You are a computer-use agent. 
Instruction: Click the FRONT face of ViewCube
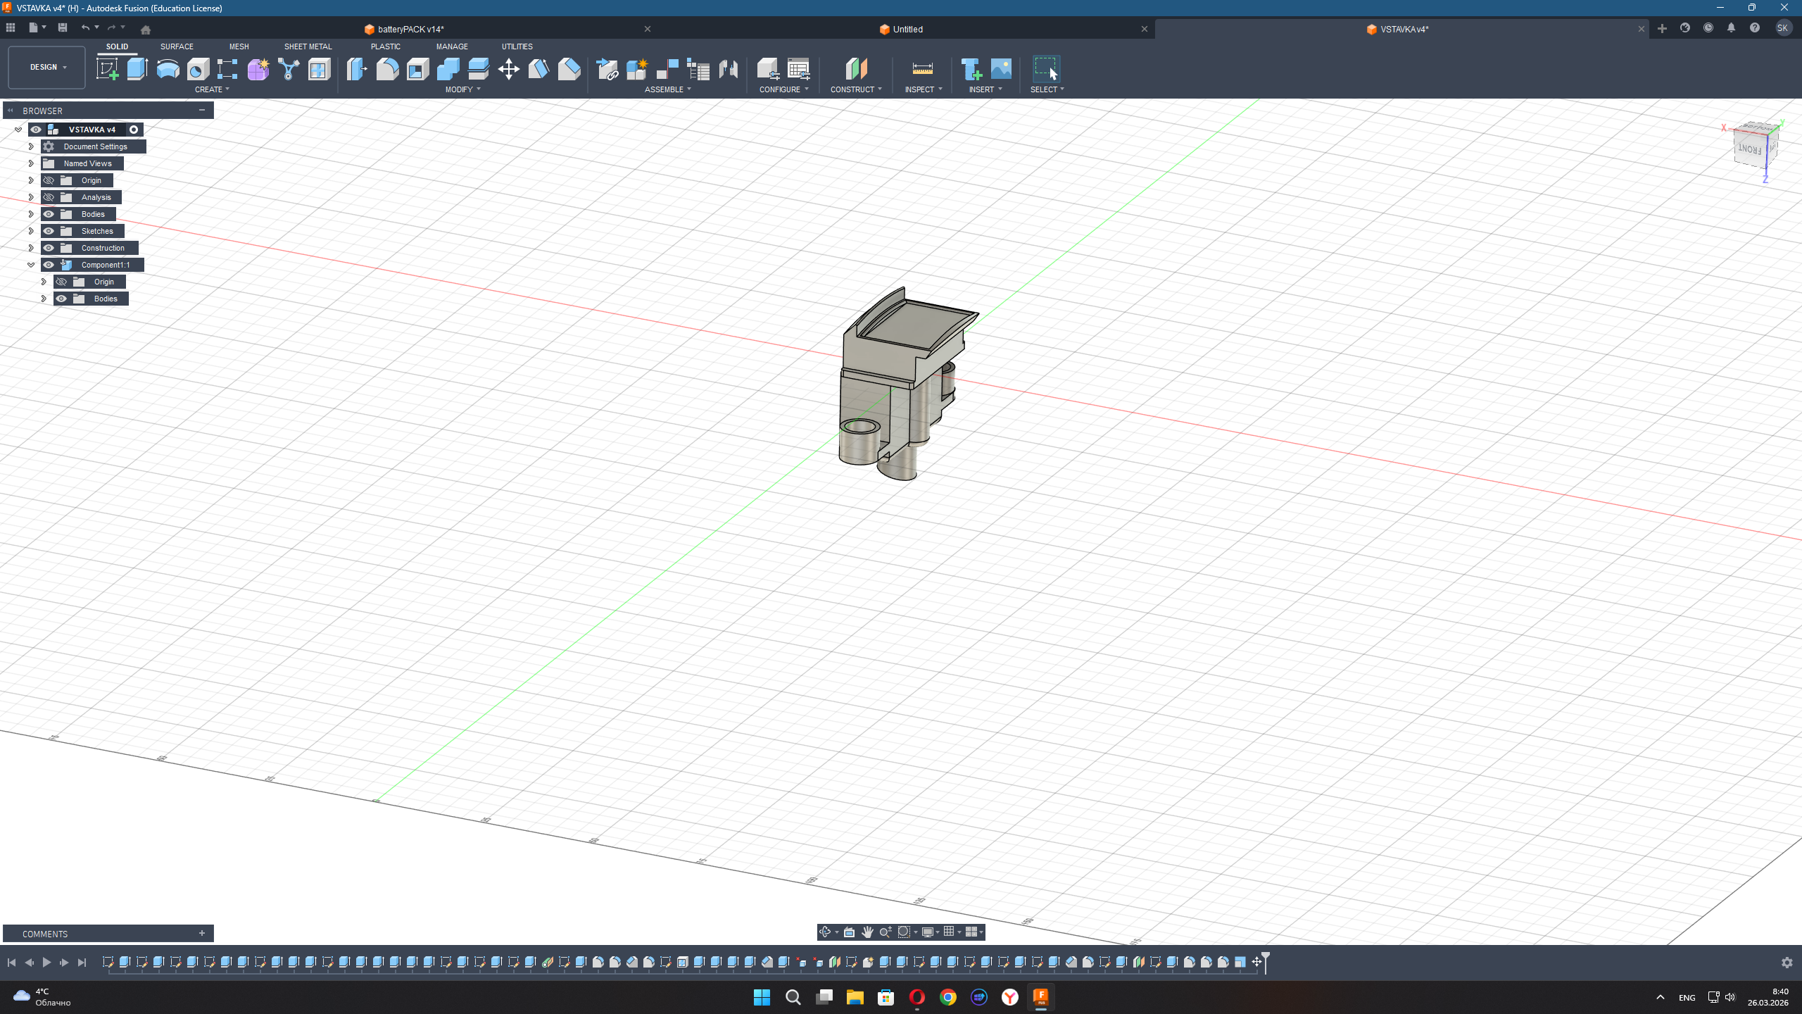click(1749, 149)
